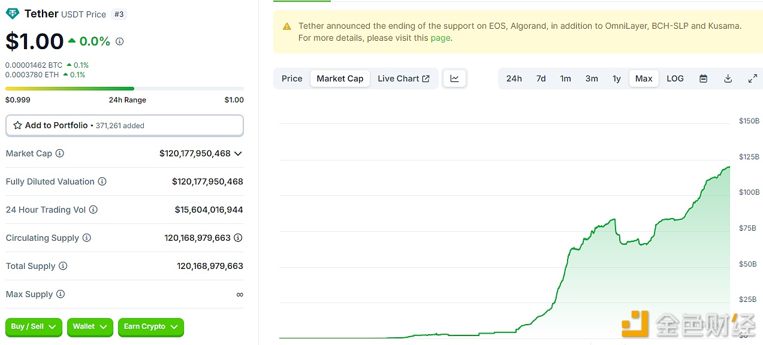The height and width of the screenshot is (345, 763).
Task: Add Tether to Portfolio
Action: click(x=125, y=125)
